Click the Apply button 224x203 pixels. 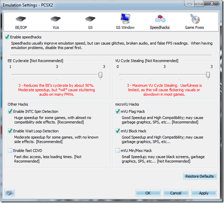(204, 193)
